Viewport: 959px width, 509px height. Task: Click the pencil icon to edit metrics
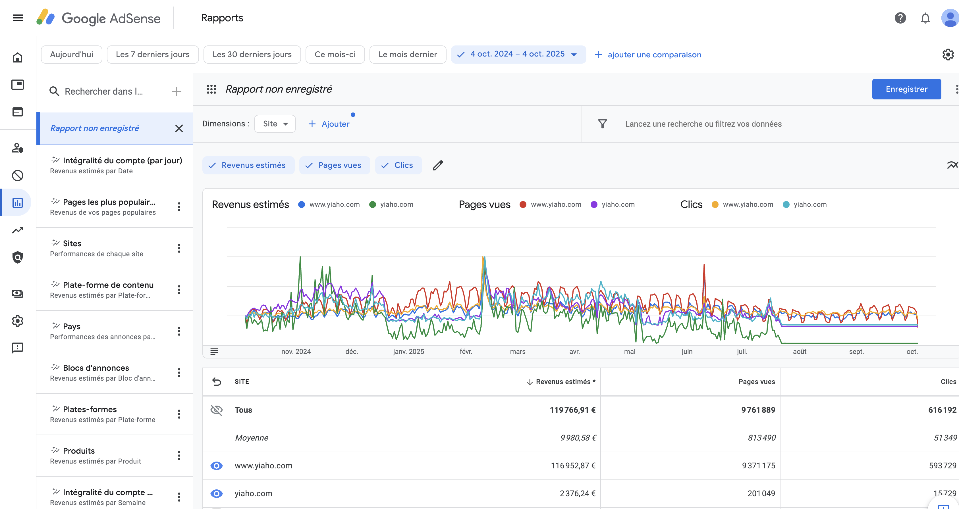click(438, 165)
